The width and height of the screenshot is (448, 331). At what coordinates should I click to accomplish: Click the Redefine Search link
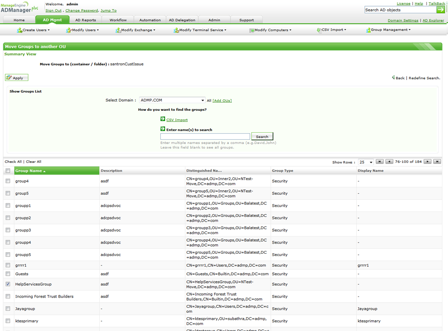[x=424, y=78]
